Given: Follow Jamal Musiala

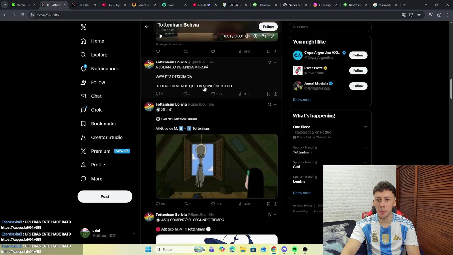Looking at the screenshot, I should click(358, 86).
